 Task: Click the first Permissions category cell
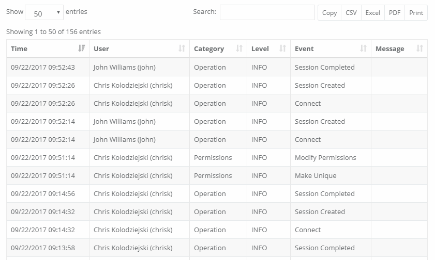point(213,157)
